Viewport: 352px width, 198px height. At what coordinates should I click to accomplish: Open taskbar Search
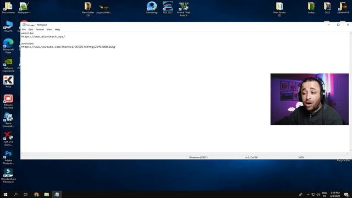(15, 194)
